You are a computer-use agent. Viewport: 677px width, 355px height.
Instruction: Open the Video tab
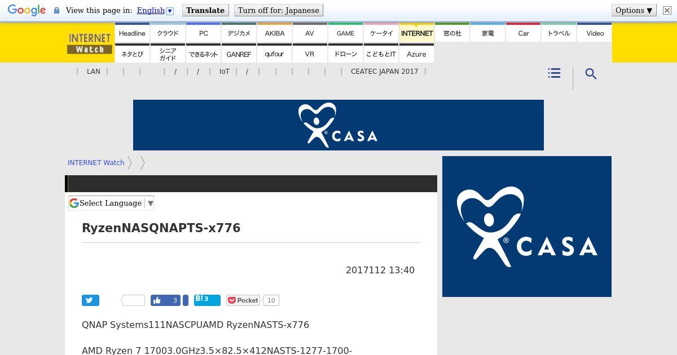[x=595, y=33]
